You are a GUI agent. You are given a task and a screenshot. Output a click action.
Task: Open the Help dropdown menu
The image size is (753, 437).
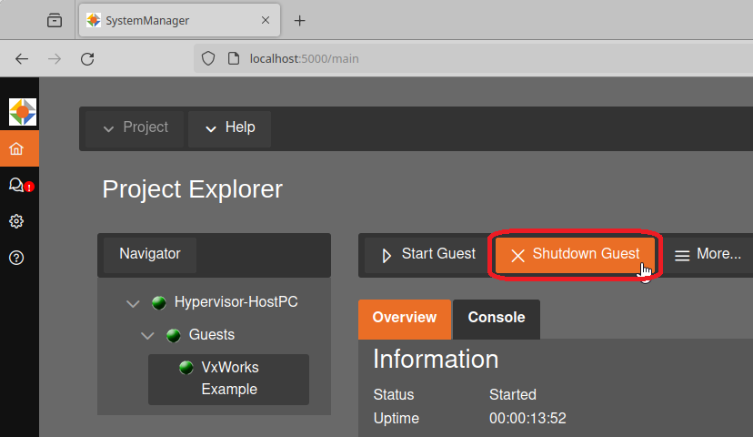tap(229, 127)
